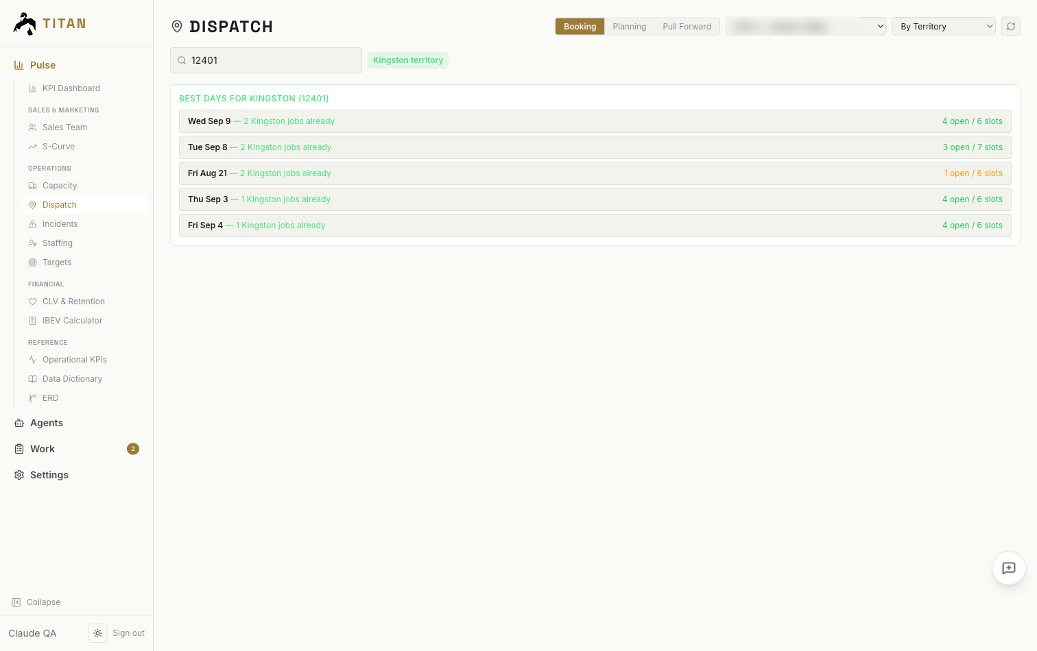Image resolution: width=1037 pixels, height=651 pixels.
Task: Open the chat feedback floating button
Action: point(1009,568)
